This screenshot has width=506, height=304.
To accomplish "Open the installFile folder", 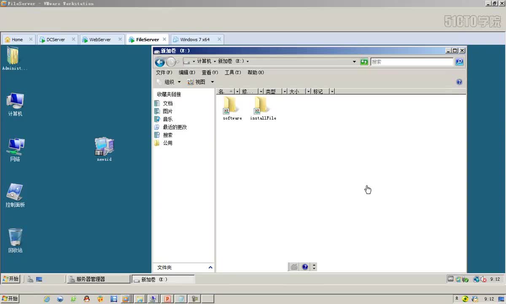I will 263,109.
